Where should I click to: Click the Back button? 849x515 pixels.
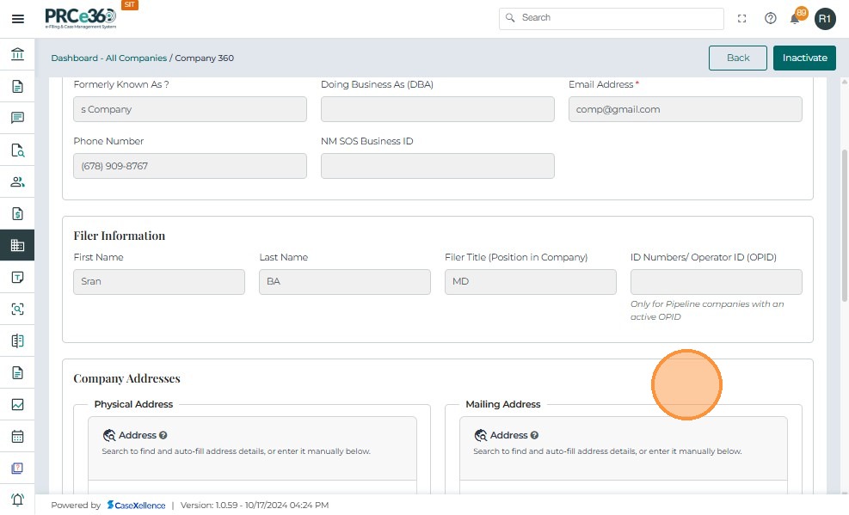click(x=738, y=58)
